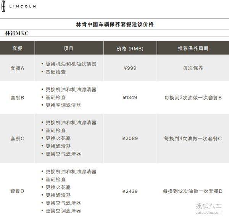Click 更换机油和机油滤清器 in the 套餐D row
This screenshot has width=229, height=221.
tap(71, 172)
